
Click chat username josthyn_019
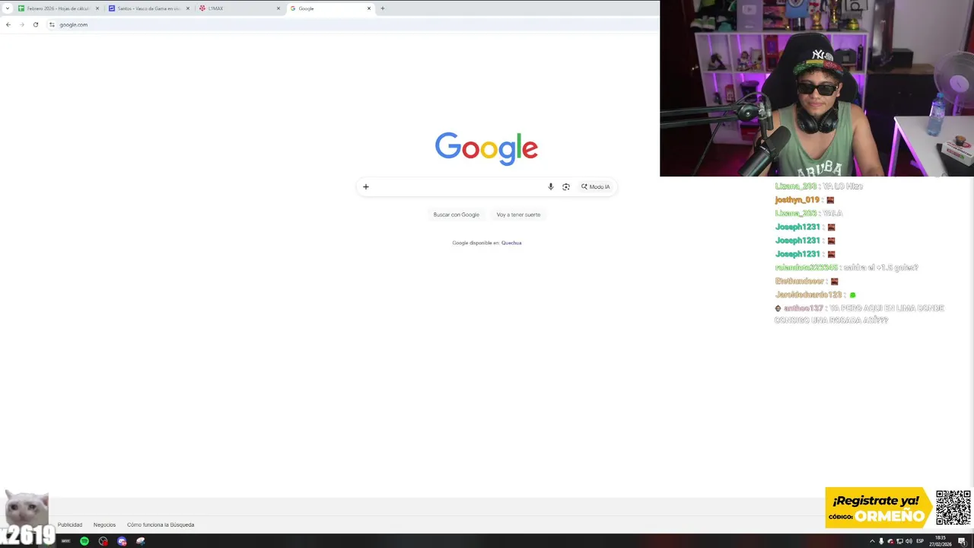(x=797, y=200)
